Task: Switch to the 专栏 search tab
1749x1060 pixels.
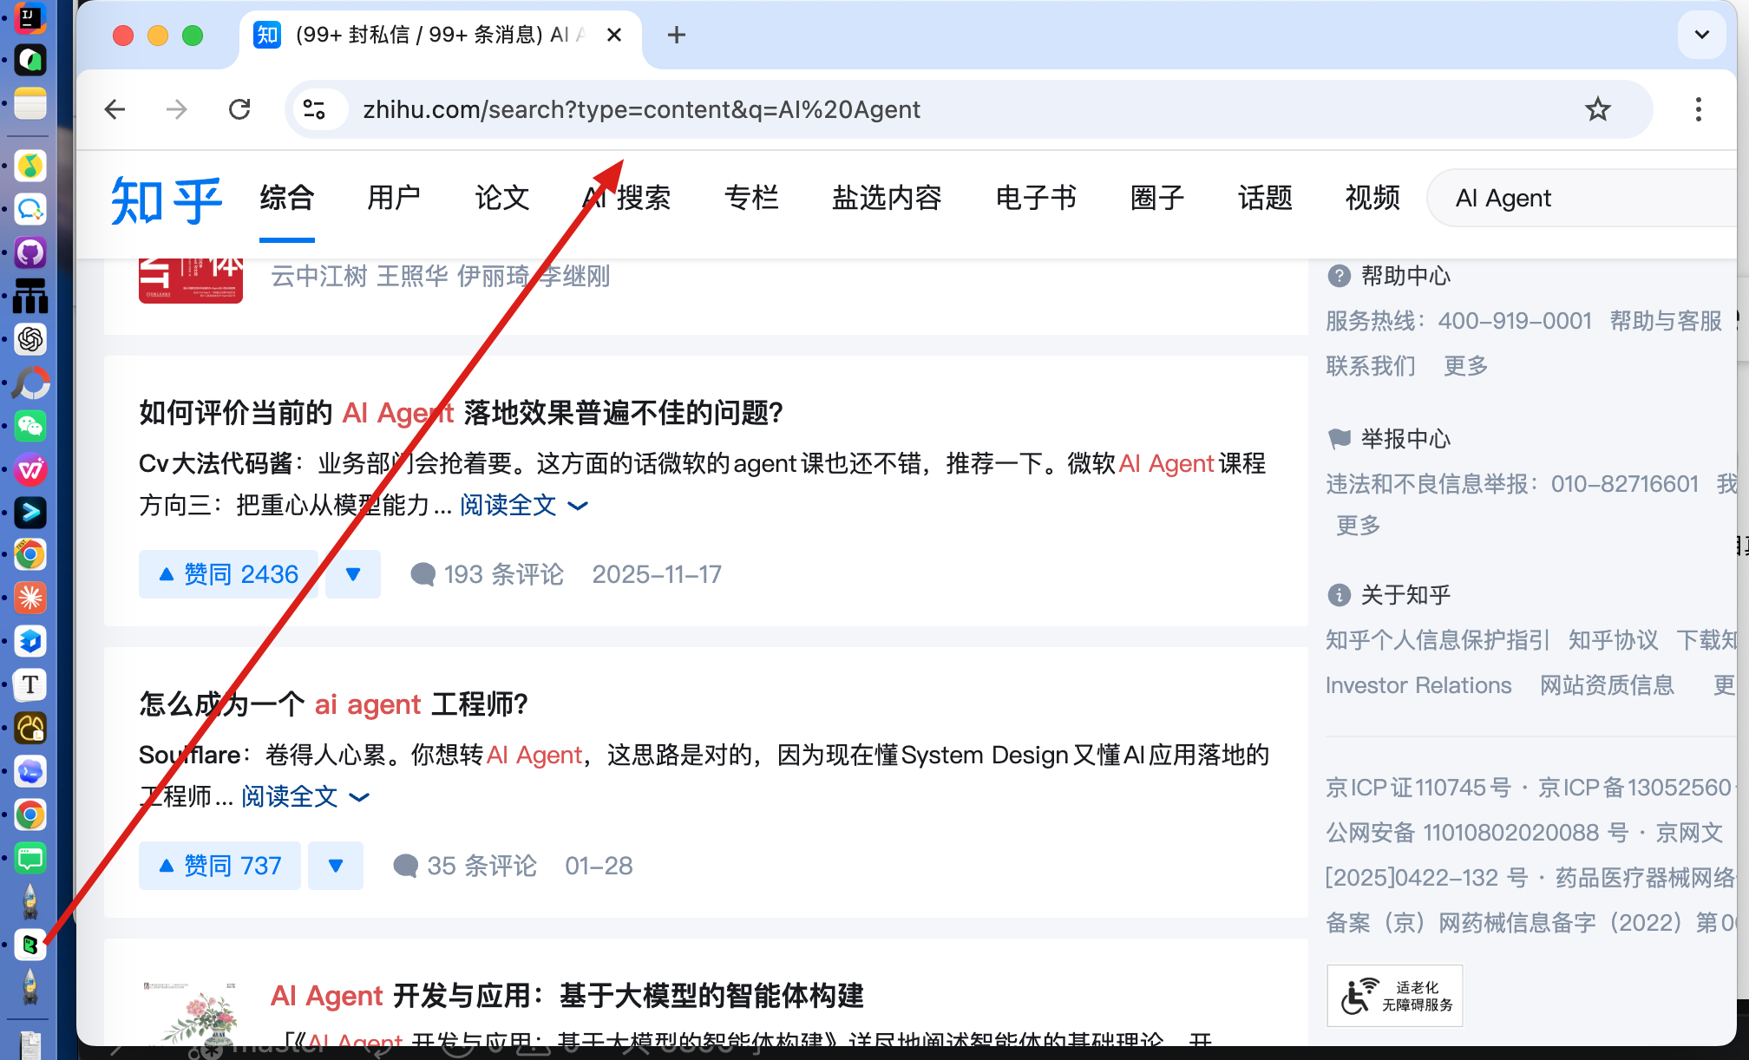Action: pyautogui.click(x=751, y=198)
